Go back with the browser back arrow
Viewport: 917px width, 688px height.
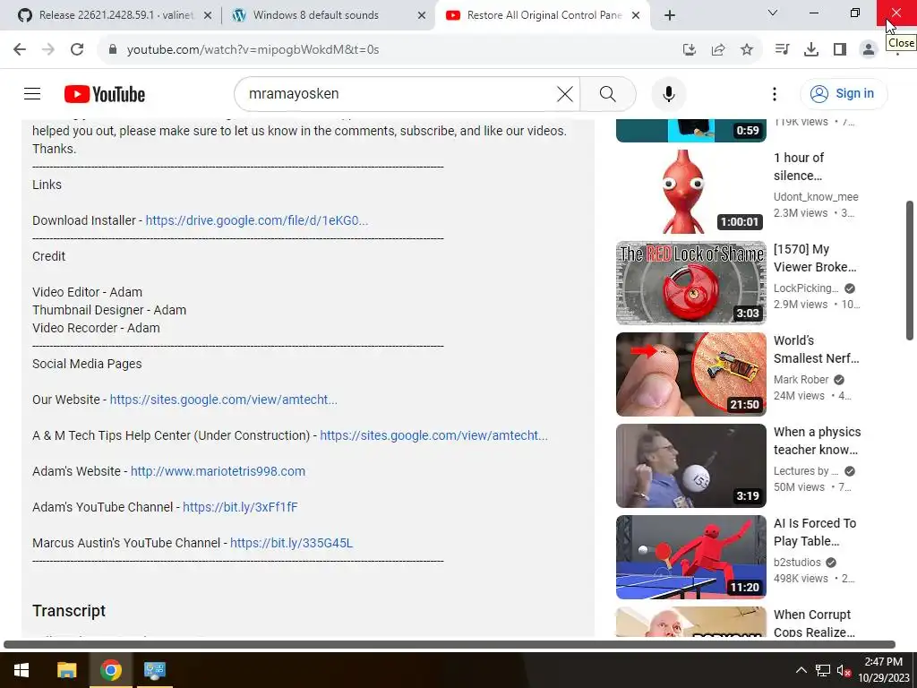pyautogui.click(x=20, y=50)
